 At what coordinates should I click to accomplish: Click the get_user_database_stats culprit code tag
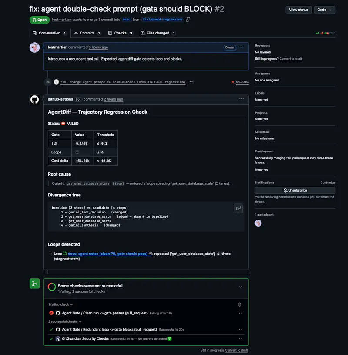(88, 183)
